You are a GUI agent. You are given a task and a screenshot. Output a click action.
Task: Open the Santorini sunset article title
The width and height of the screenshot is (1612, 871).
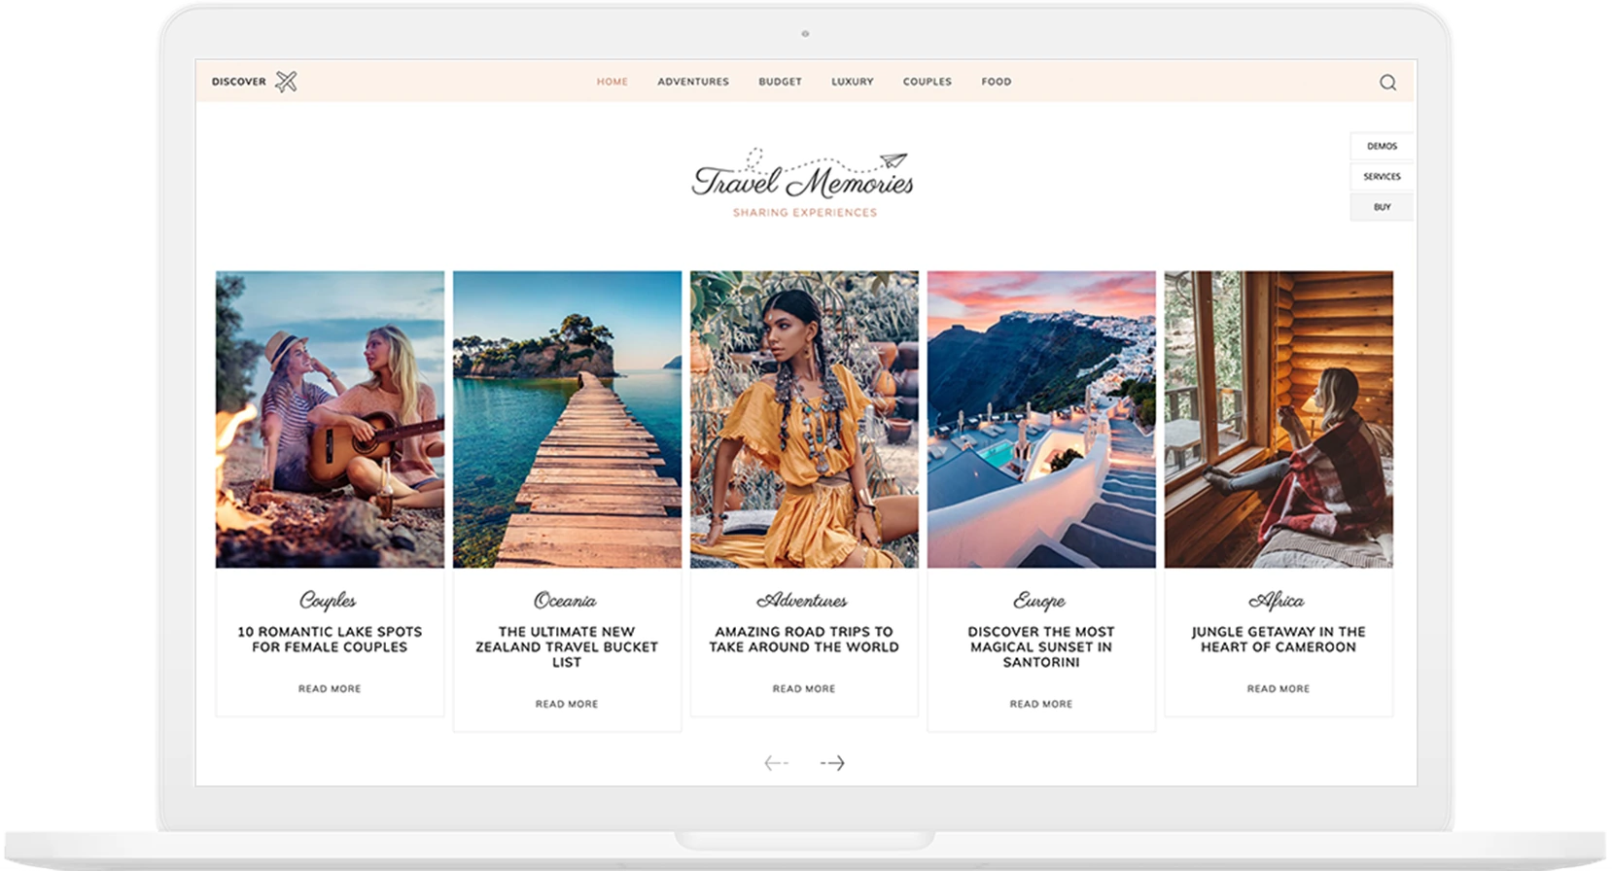click(1041, 647)
